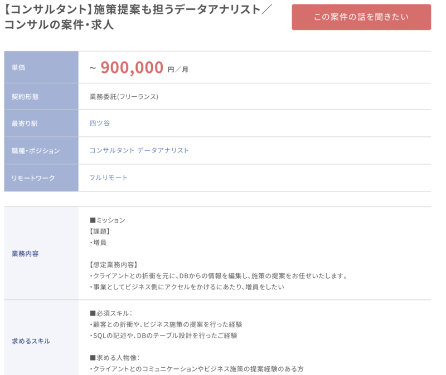Click the ■必須スキル heading
446x375 pixels.
(111, 313)
